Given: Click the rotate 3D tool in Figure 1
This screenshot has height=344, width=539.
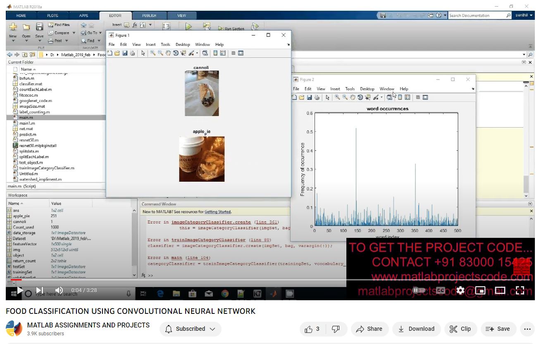Looking at the screenshot, I should [176, 53].
